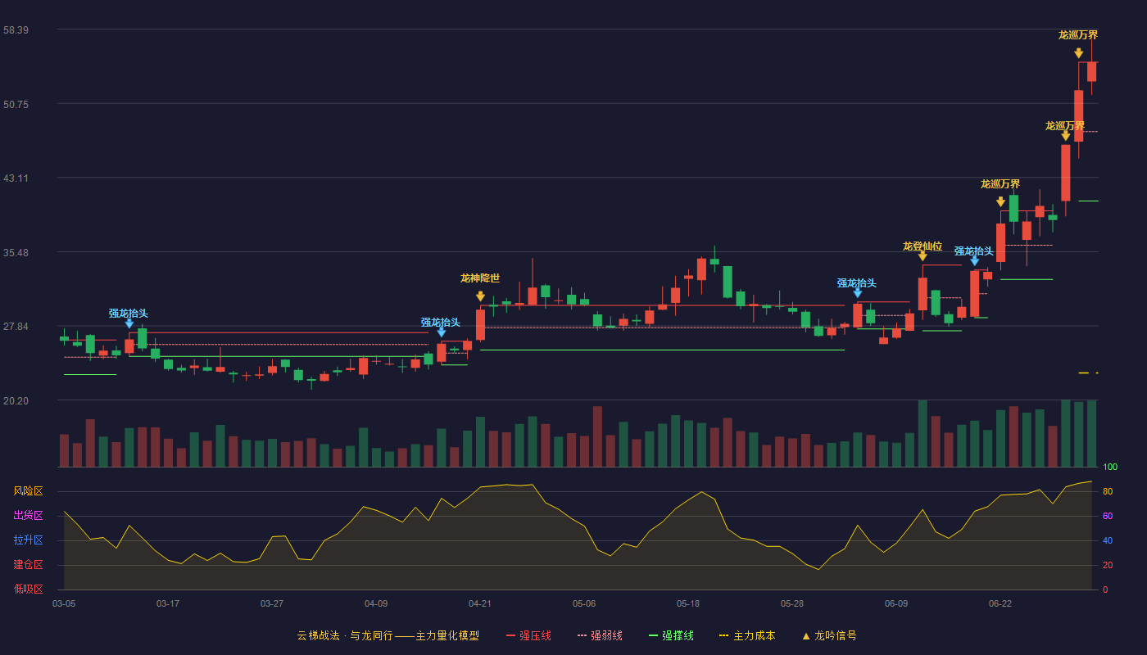The height and width of the screenshot is (655, 1147).
Task: Click the 03-05 date axis label
Action: pyautogui.click(x=64, y=603)
